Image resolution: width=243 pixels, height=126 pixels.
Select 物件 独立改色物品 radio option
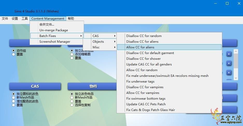click(x=72, y=94)
